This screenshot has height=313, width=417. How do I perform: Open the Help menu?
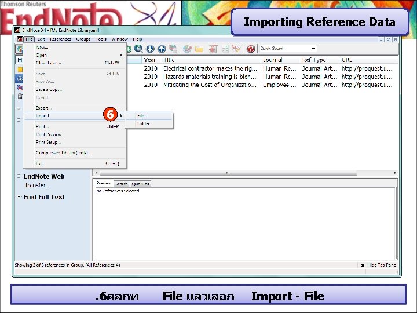(x=137, y=39)
